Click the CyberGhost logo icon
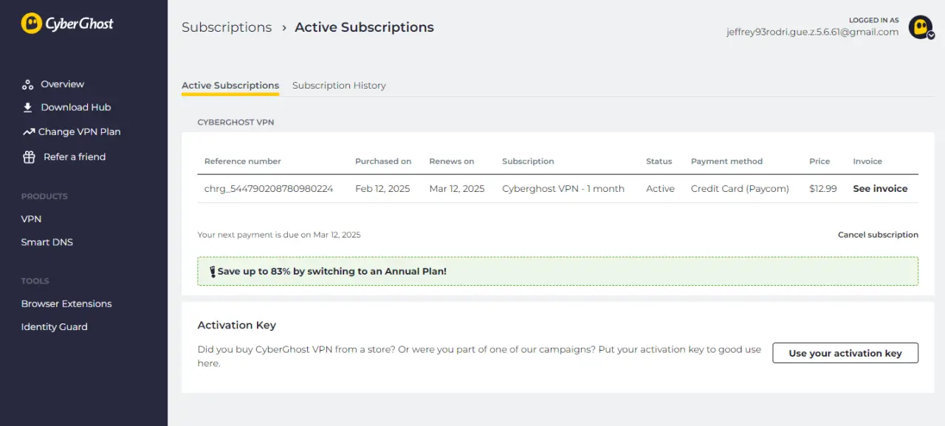945x426 pixels. pos(31,24)
